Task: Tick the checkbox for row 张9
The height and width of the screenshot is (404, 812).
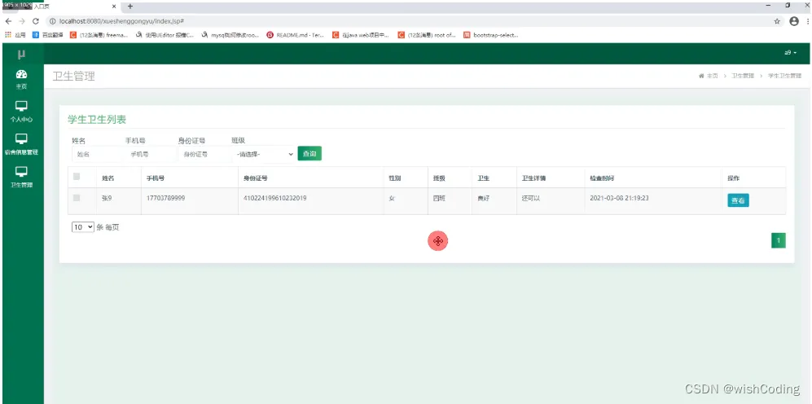Action: click(x=77, y=197)
